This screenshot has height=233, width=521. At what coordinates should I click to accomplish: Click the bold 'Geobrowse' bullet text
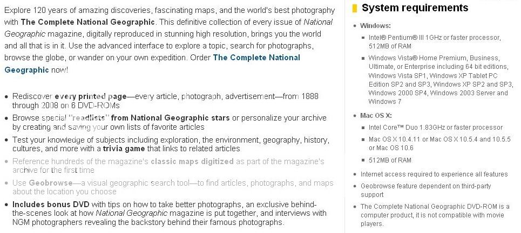pyautogui.click(x=51, y=183)
